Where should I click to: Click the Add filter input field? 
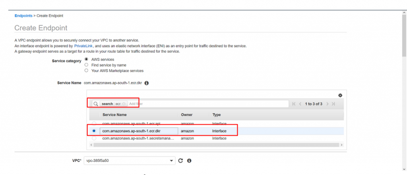point(207,104)
